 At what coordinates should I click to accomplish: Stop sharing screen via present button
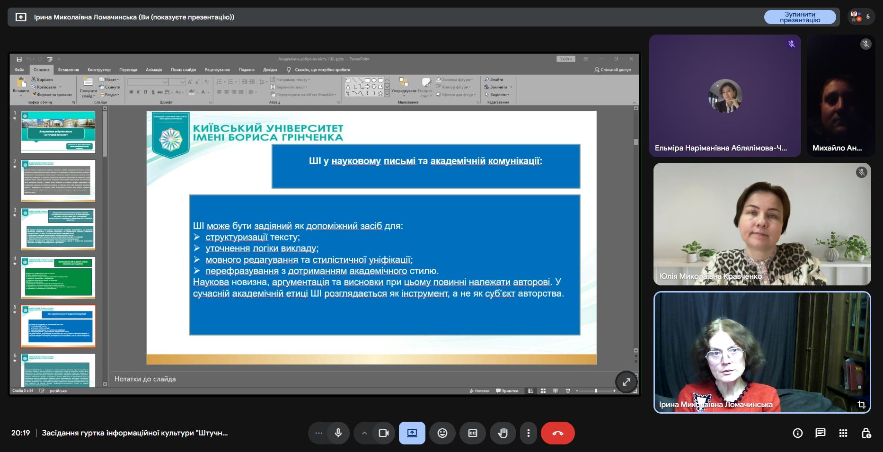coord(412,433)
